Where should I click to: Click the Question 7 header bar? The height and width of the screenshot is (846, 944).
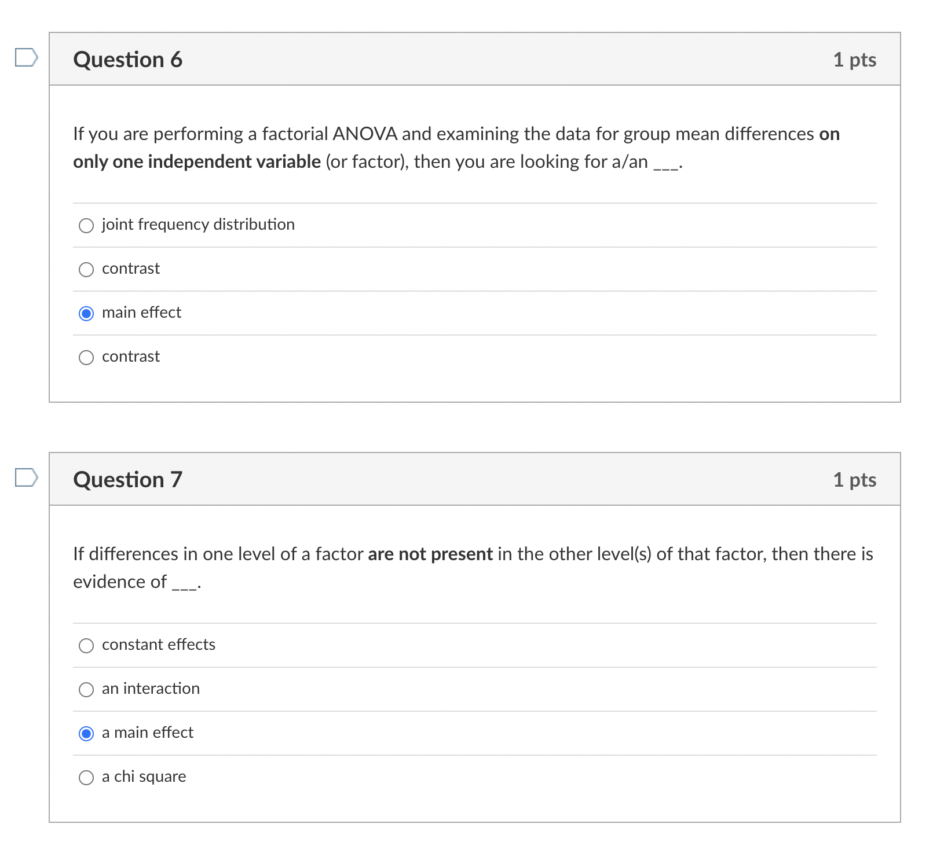405,479
